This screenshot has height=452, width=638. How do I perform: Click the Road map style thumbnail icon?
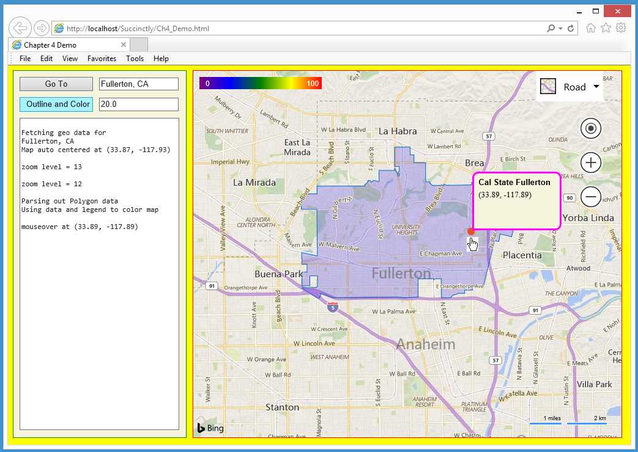point(547,87)
